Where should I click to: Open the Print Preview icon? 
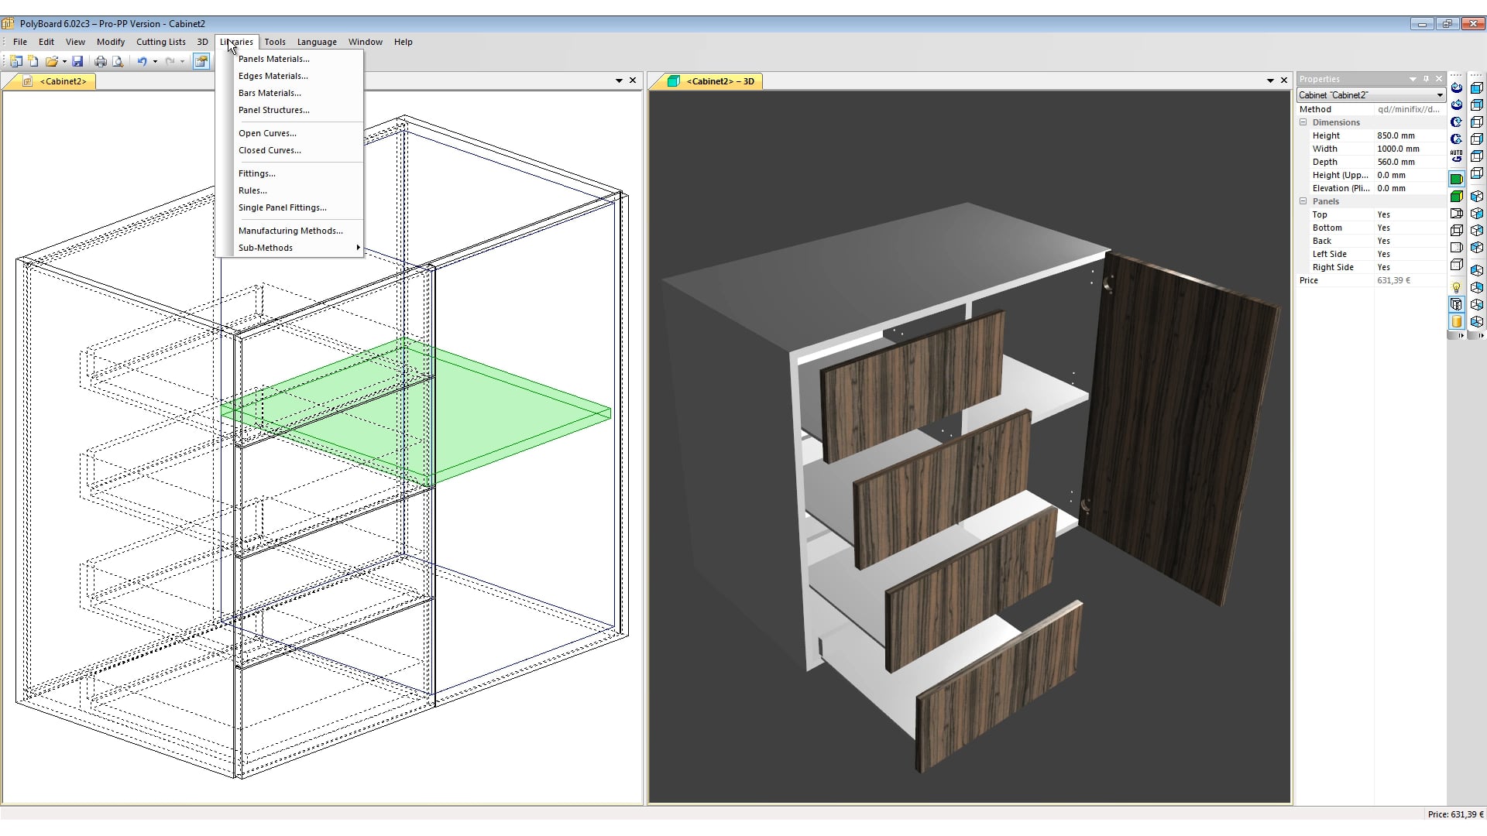pyautogui.click(x=118, y=61)
